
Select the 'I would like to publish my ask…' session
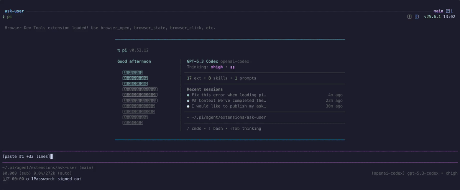pos(229,106)
